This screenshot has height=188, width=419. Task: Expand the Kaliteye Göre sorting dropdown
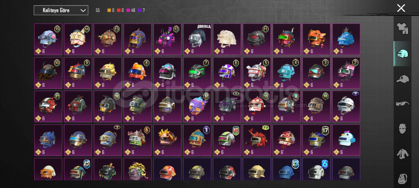(x=61, y=10)
